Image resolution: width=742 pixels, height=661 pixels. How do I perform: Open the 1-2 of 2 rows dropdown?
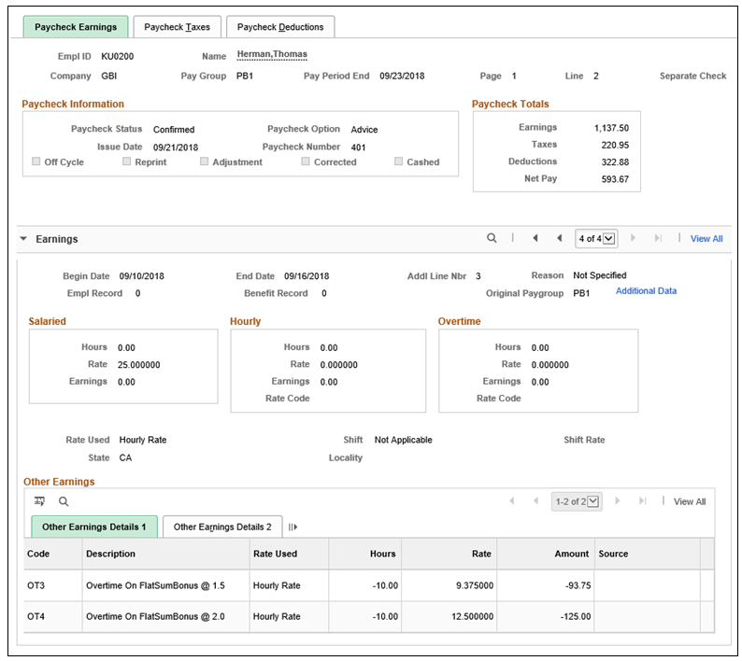(x=577, y=501)
